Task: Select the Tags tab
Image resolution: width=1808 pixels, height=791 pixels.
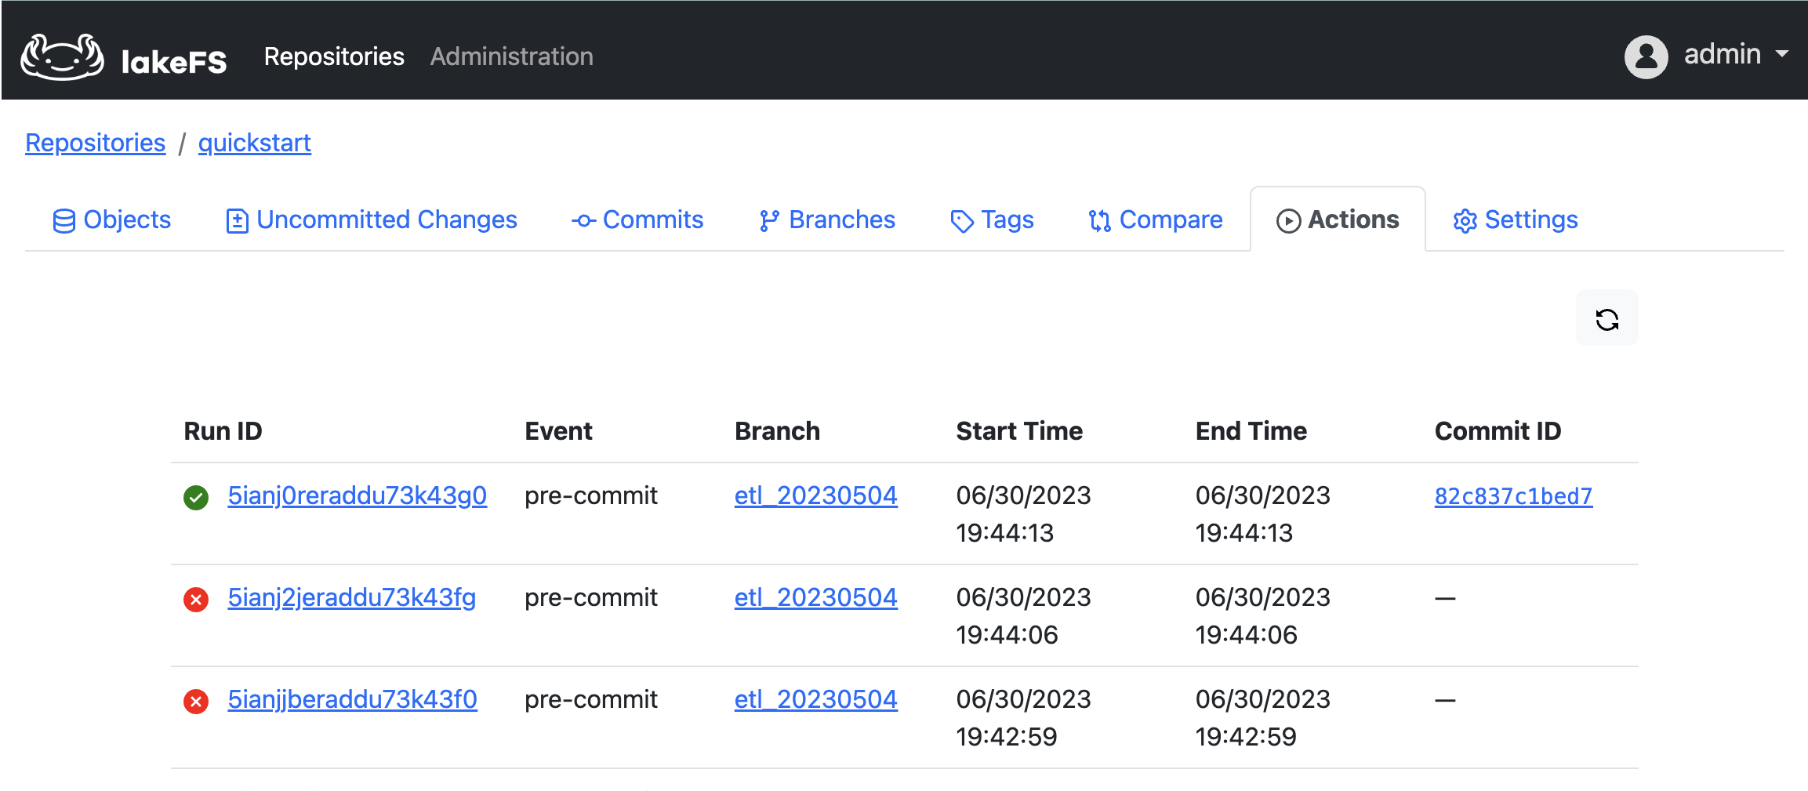Action: 992,220
